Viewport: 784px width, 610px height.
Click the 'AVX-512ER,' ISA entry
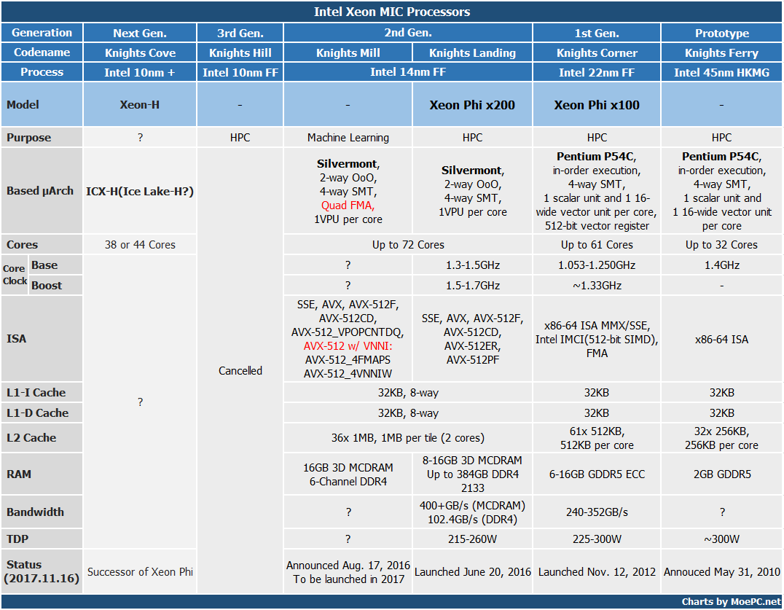(472, 346)
